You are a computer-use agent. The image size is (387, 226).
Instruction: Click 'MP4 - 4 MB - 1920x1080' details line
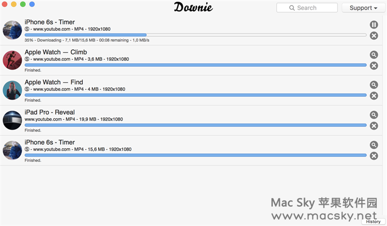(100, 89)
